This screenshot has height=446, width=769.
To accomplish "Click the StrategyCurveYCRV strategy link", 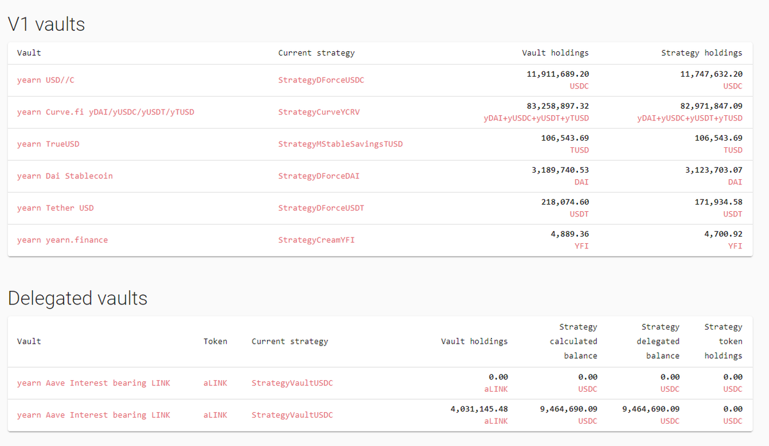I will 318,112.
